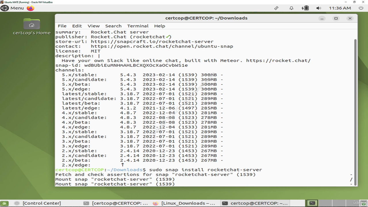Click the https://rocket.chat/ text in description
Image resolution: width=368 pixels, height=207 pixels.
click(x=278, y=61)
